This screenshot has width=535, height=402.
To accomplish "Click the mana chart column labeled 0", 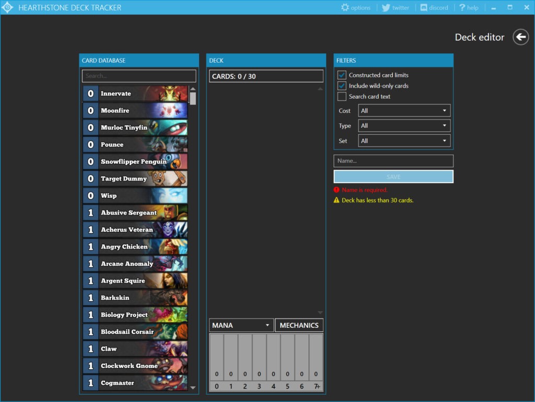I will pos(217,357).
